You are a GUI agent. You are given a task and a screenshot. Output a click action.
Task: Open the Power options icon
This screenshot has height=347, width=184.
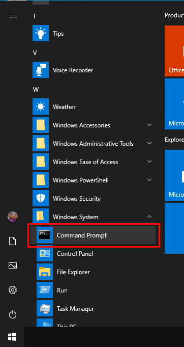pos(13,314)
